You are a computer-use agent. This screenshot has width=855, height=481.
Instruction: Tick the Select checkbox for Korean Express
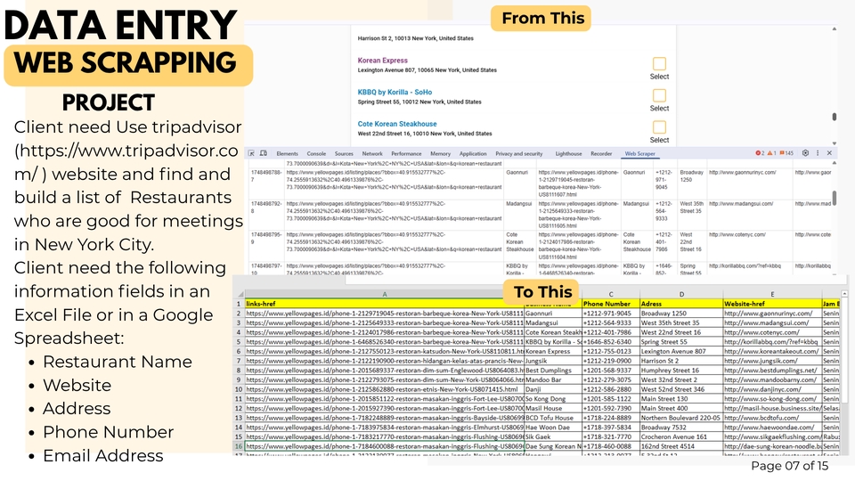[659, 63]
